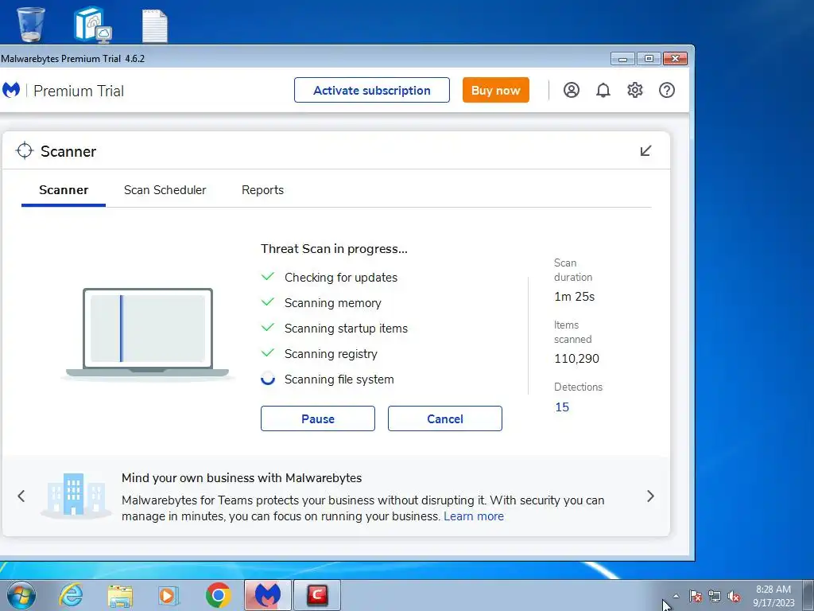814x611 pixels.
Task: Open File Explorer from taskbar
Action: tap(120, 596)
